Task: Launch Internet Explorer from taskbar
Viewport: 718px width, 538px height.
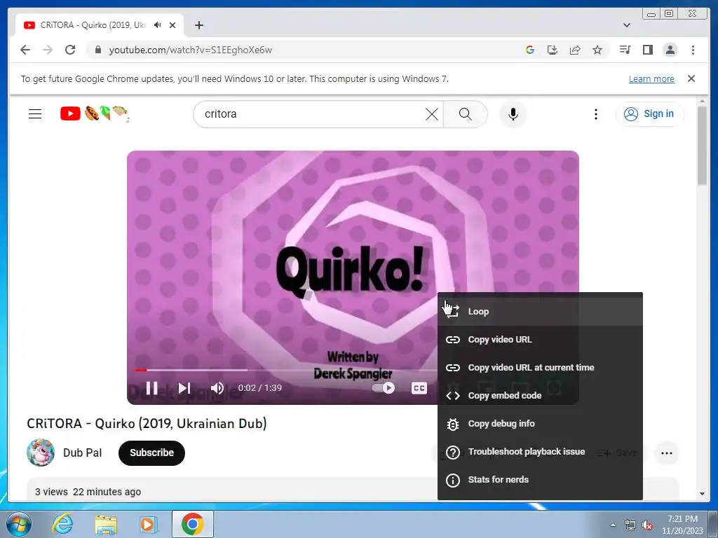Action: pyautogui.click(x=62, y=524)
